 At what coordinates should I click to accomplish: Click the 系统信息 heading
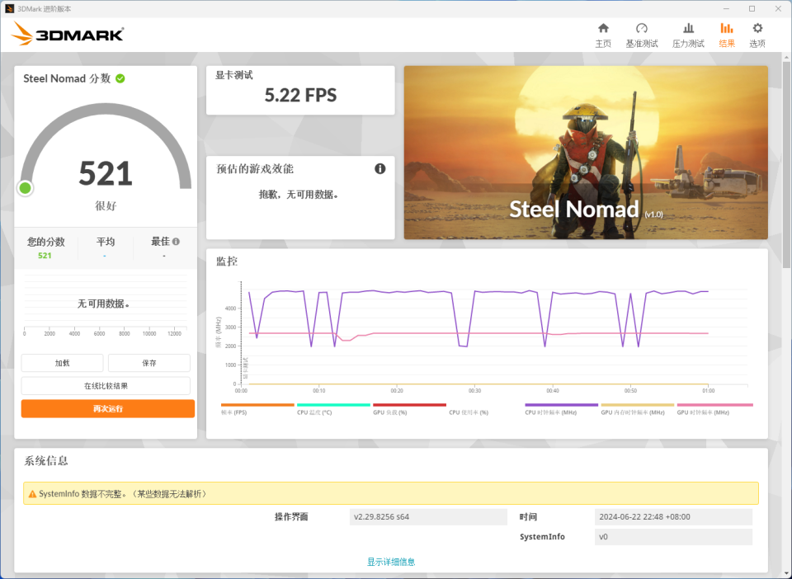[x=46, y=460]
